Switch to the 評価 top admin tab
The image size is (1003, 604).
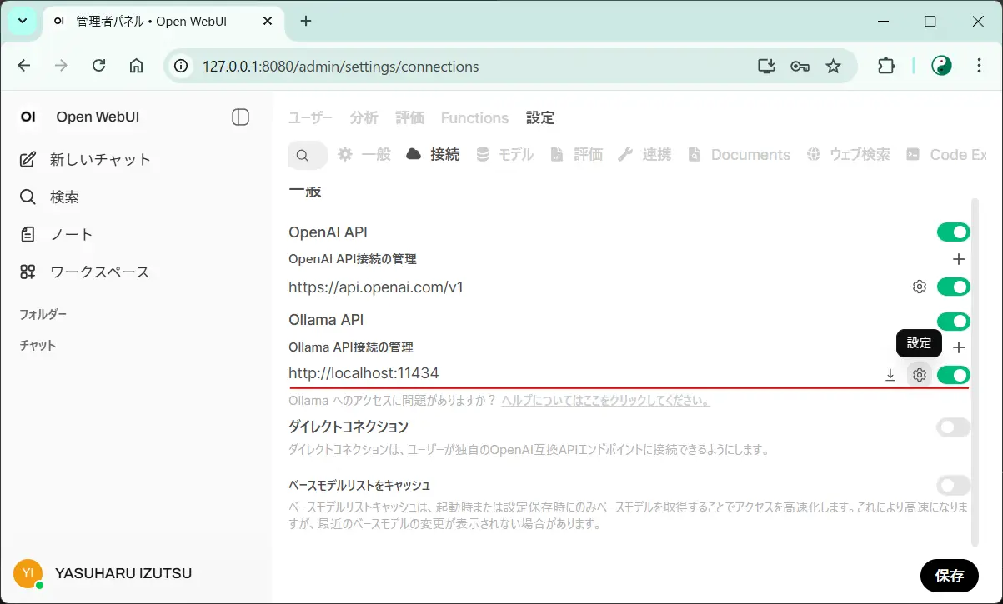tap(409, 117)
